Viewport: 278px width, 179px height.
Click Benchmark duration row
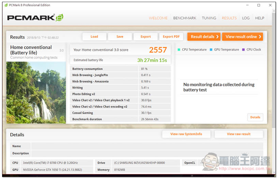[x=120, y=119]
